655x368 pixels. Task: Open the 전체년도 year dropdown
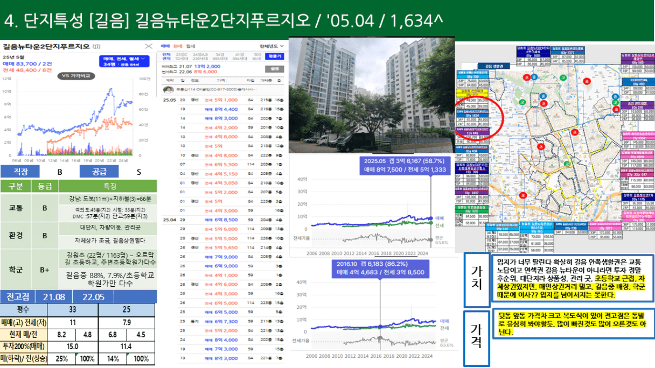272,47
